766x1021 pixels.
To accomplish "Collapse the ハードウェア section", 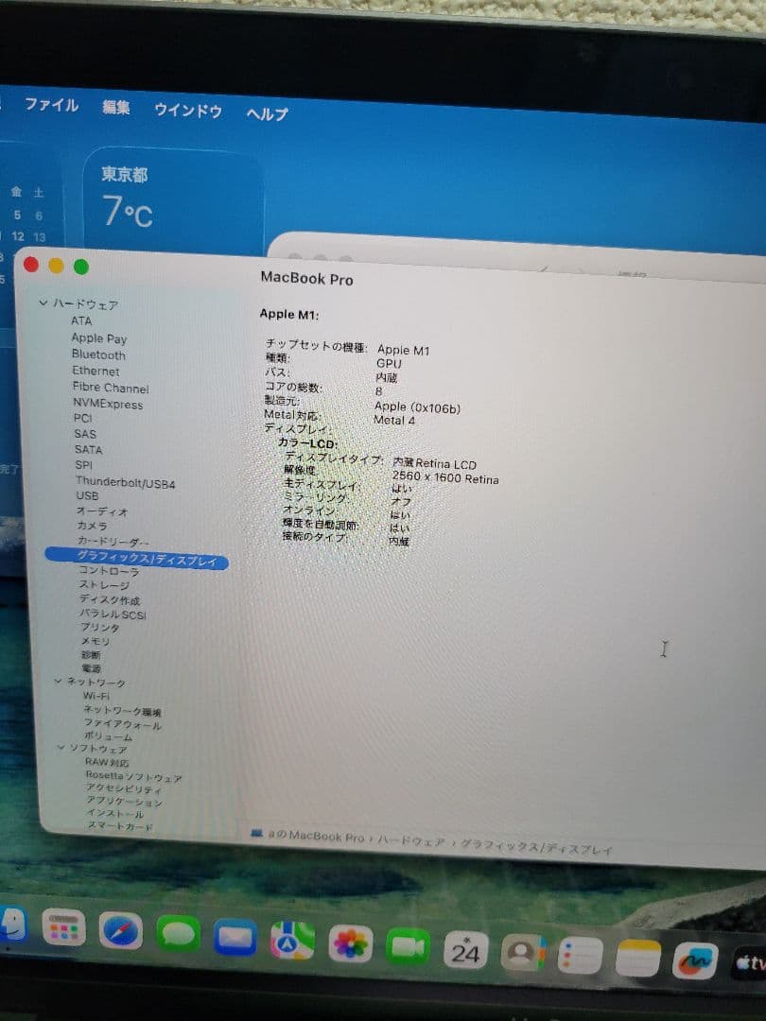I will 44,304.
